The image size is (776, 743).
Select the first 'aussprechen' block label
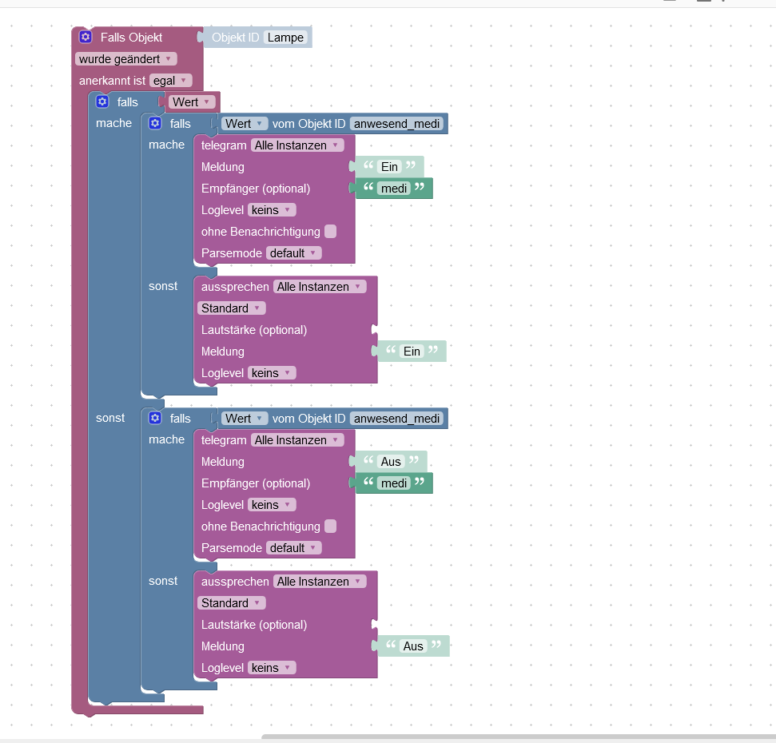[235, 287]
